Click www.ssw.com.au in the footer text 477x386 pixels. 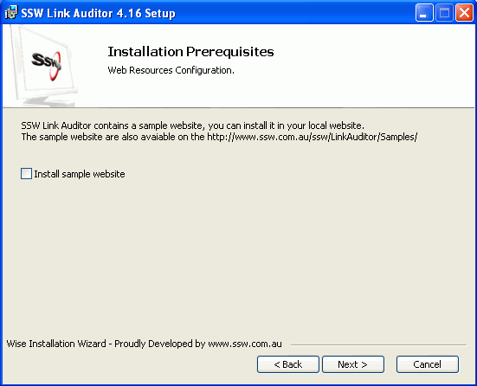245,344
